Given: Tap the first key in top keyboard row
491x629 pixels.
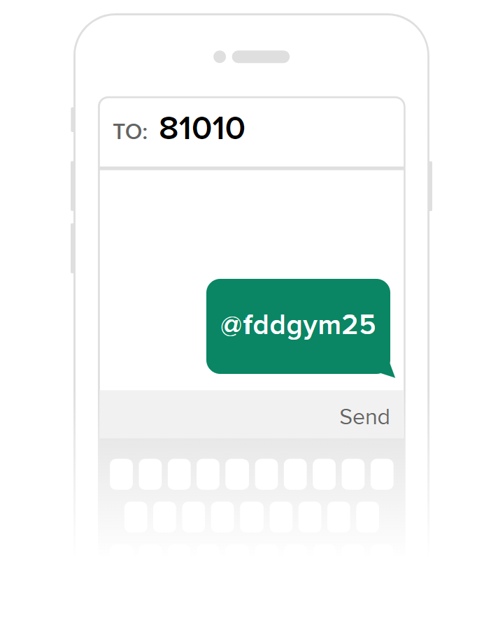Looking at the screenshot, I should [x=121, y=474].
